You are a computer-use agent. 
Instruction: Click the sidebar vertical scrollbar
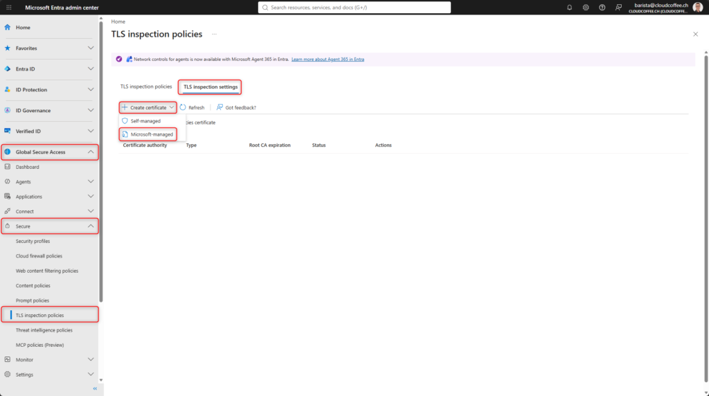pos(101,161)
